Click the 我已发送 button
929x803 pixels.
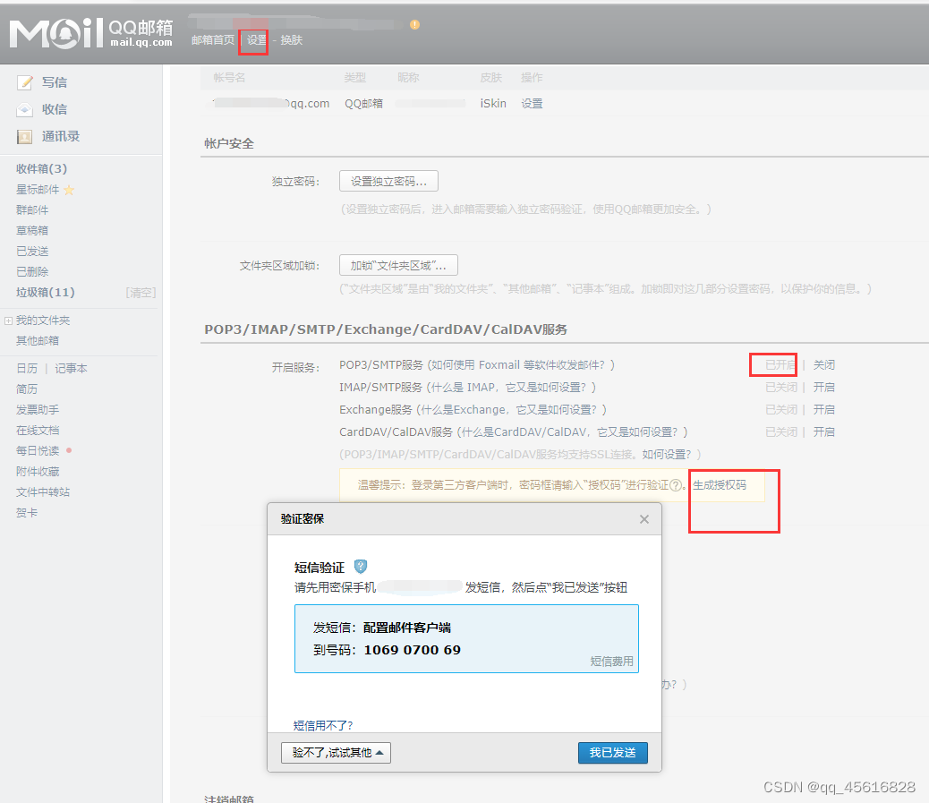click(612, 752)
